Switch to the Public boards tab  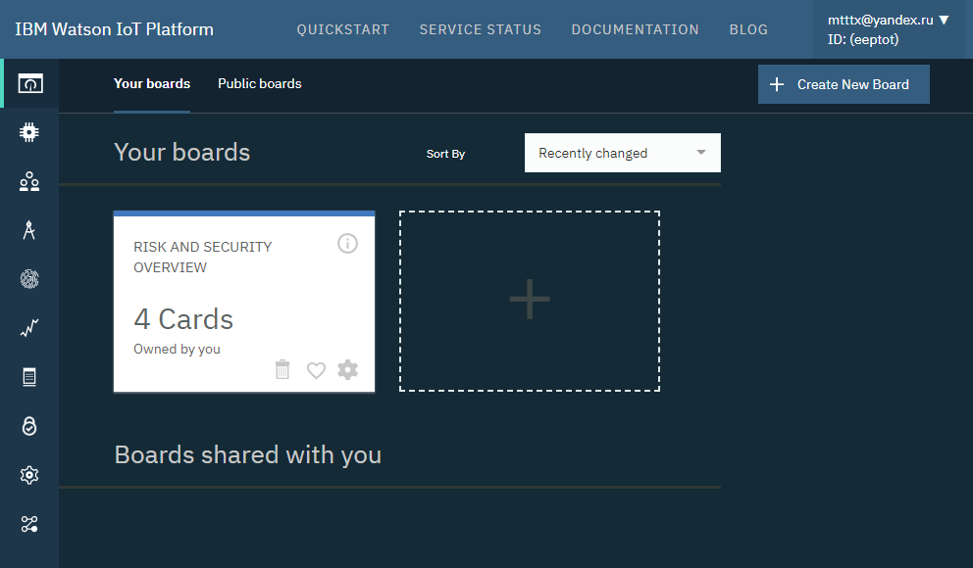pos(259,83)
